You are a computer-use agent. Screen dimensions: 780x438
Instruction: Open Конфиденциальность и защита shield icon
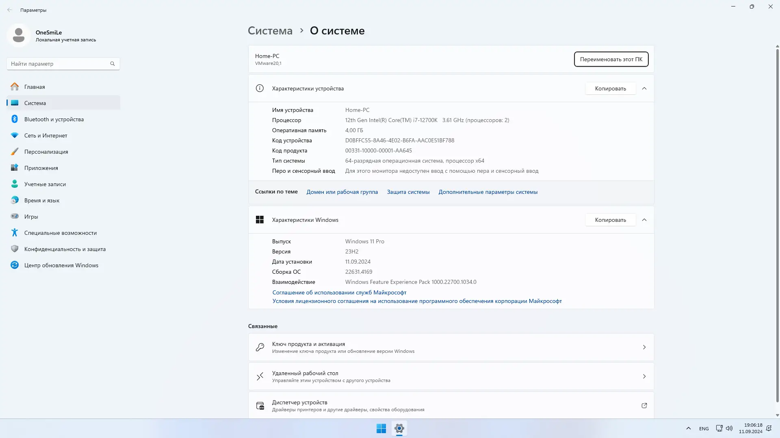[x=15, y=249]
